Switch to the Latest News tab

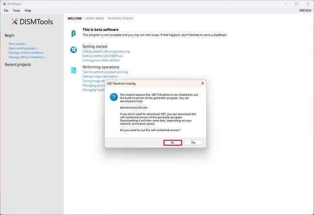95,18
